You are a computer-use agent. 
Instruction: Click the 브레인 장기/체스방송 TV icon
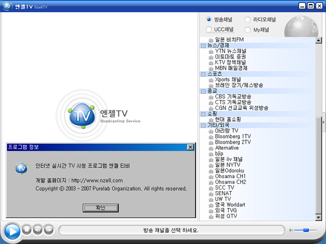[x=211, y=85]
